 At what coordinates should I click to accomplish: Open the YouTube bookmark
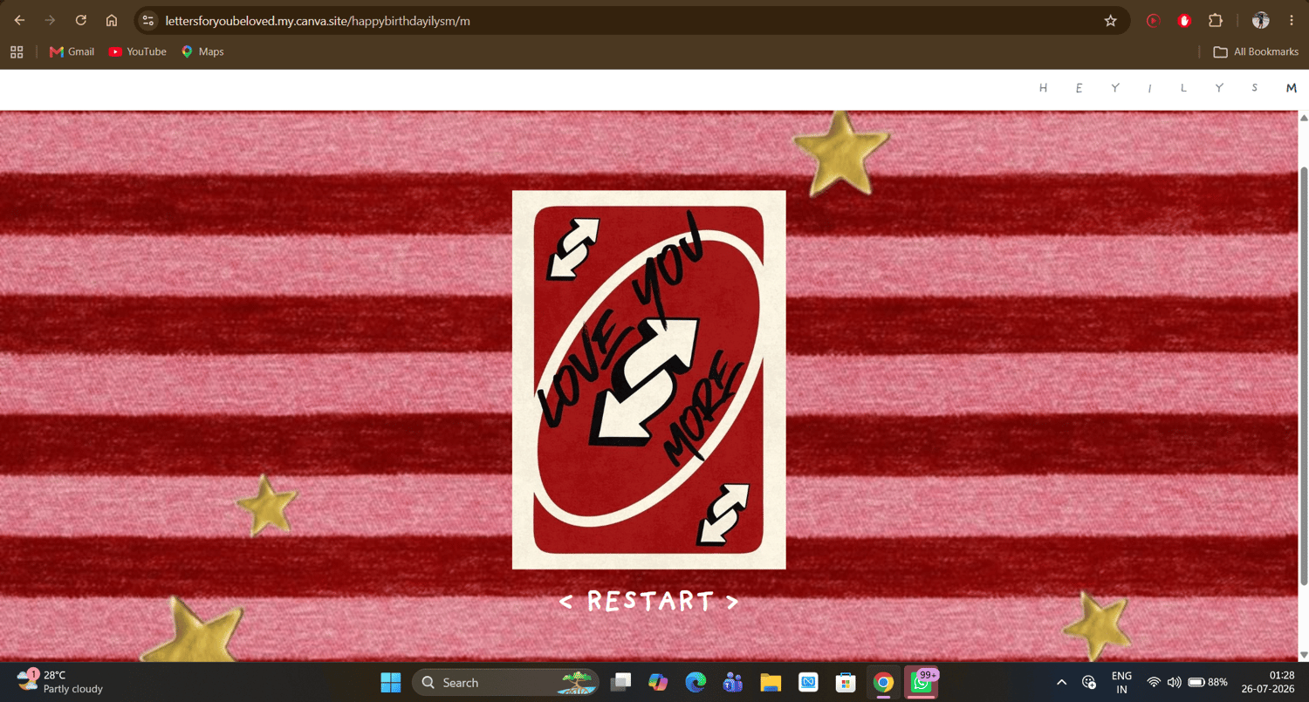(x=137, y=51)
